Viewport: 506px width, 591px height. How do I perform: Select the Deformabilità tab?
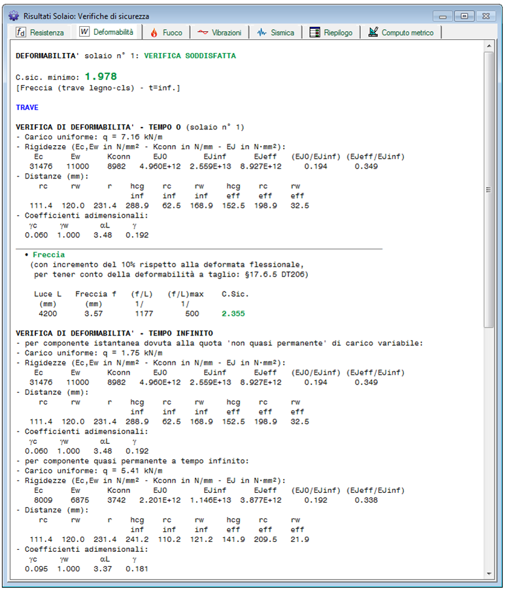click(x=106, y=31)
